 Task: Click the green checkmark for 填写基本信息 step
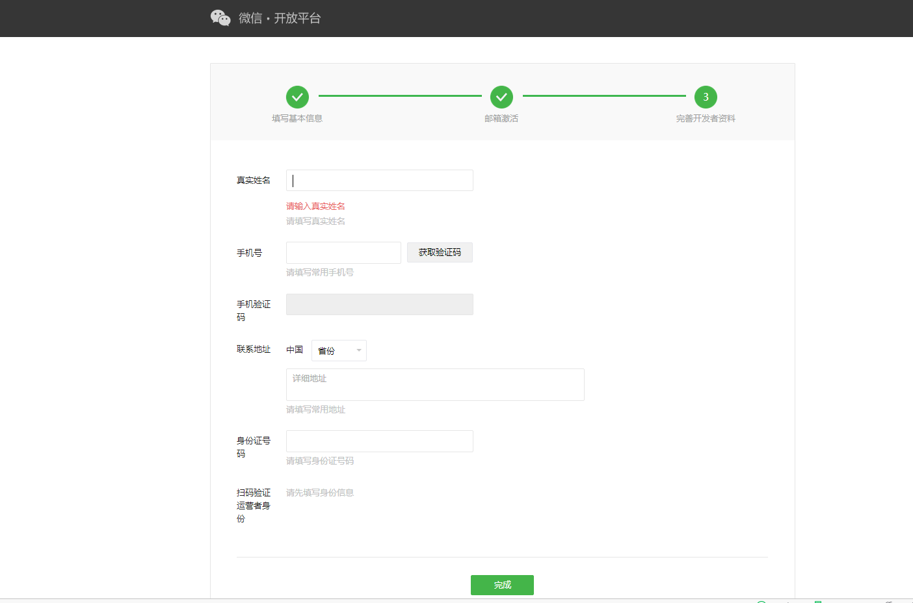(297, 97)
